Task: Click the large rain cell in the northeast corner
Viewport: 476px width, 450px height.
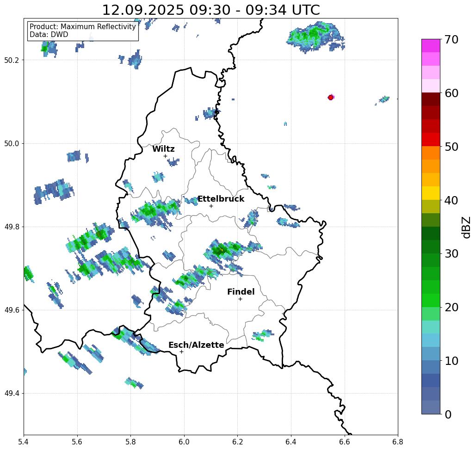Action: (x=315, y=37)
